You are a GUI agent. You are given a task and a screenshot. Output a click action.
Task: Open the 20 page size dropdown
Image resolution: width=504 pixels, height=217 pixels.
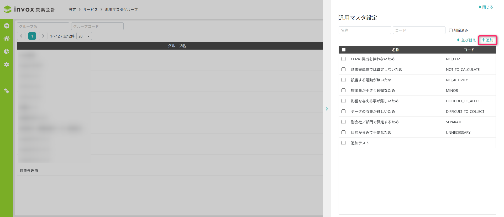point(84,36)
